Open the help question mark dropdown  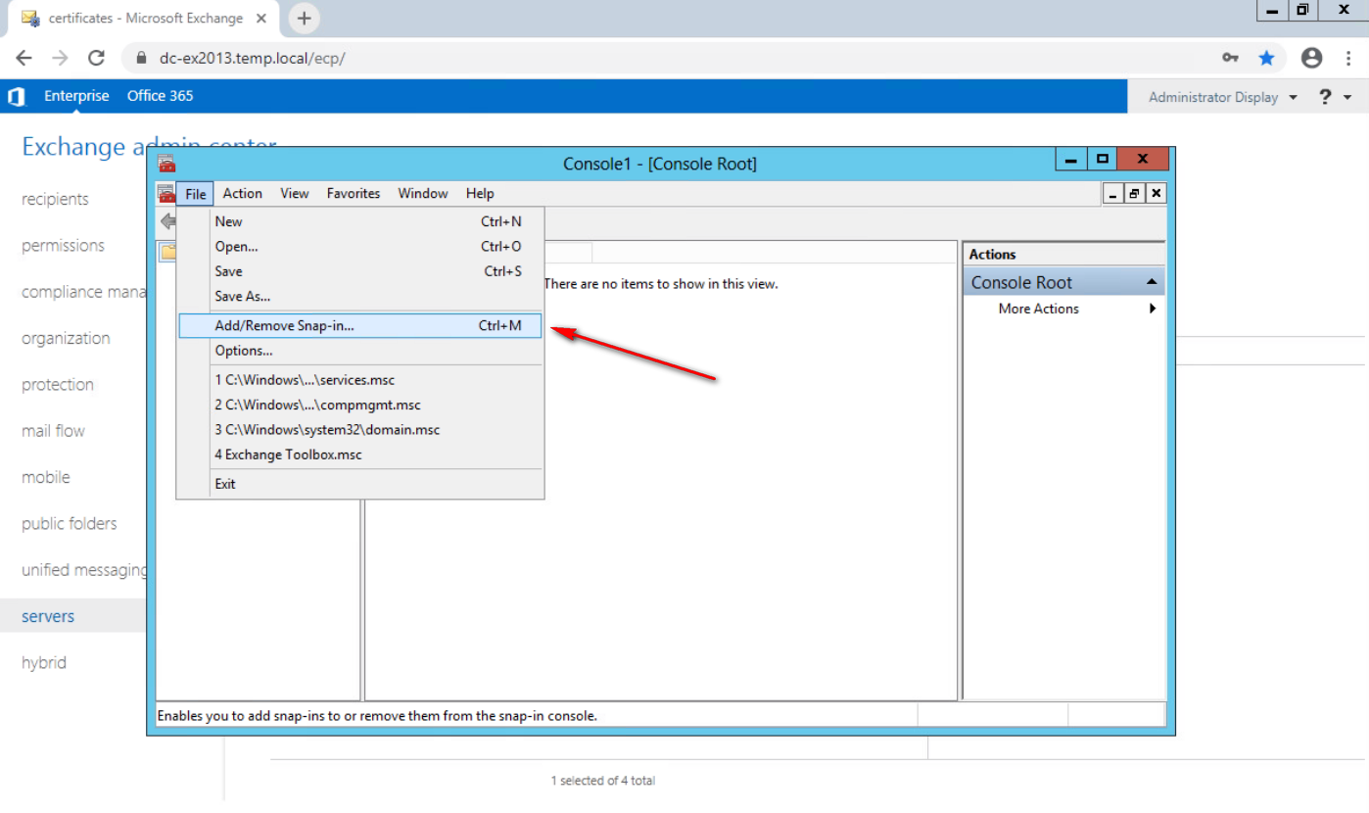(x=1334, y=97)
